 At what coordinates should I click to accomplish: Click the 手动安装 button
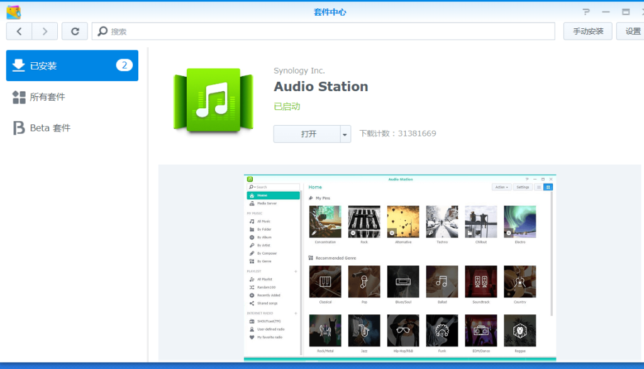[x=587, y=31]
